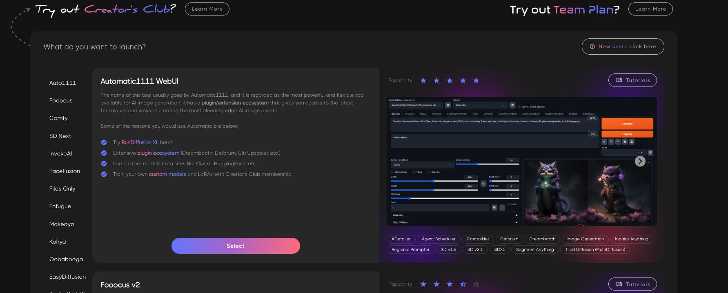The image size is (728, 293).
Task: Click the Fooocus v2 heading
Action: tap(120, 285)
